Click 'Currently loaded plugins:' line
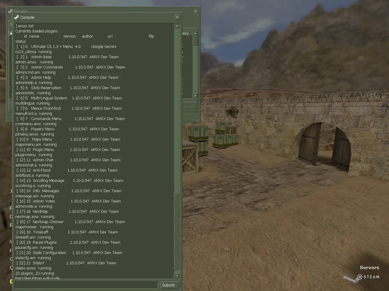 [37, 31]
